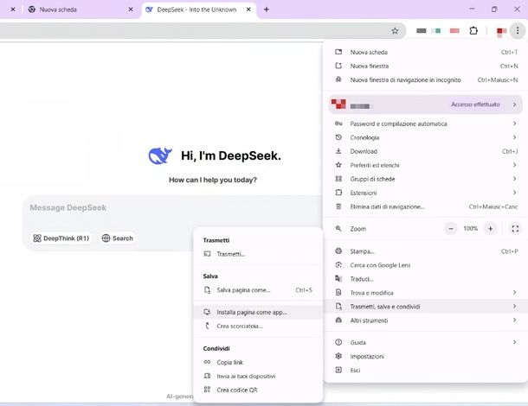Viewport: 528px width, 406px height.
Task: Click the link icon beside Copia link
Action: pyautogui.click(x=207, y=362)
